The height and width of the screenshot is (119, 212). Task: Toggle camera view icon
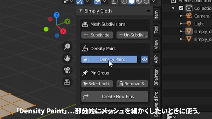67,70
